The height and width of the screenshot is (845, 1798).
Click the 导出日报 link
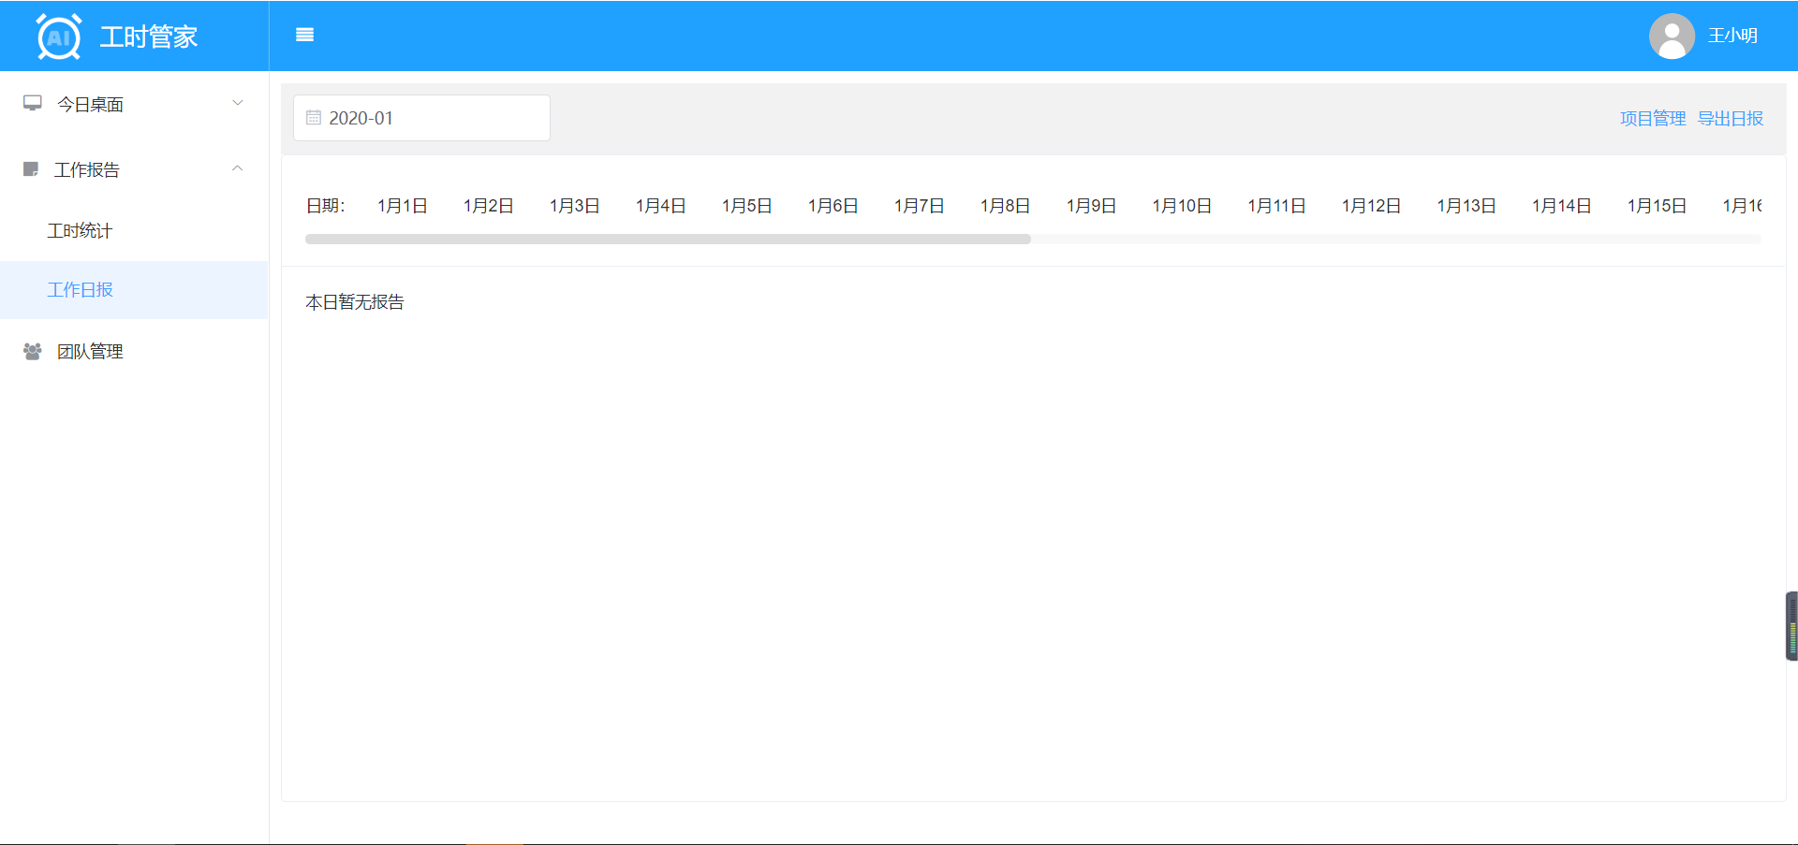1730,119
